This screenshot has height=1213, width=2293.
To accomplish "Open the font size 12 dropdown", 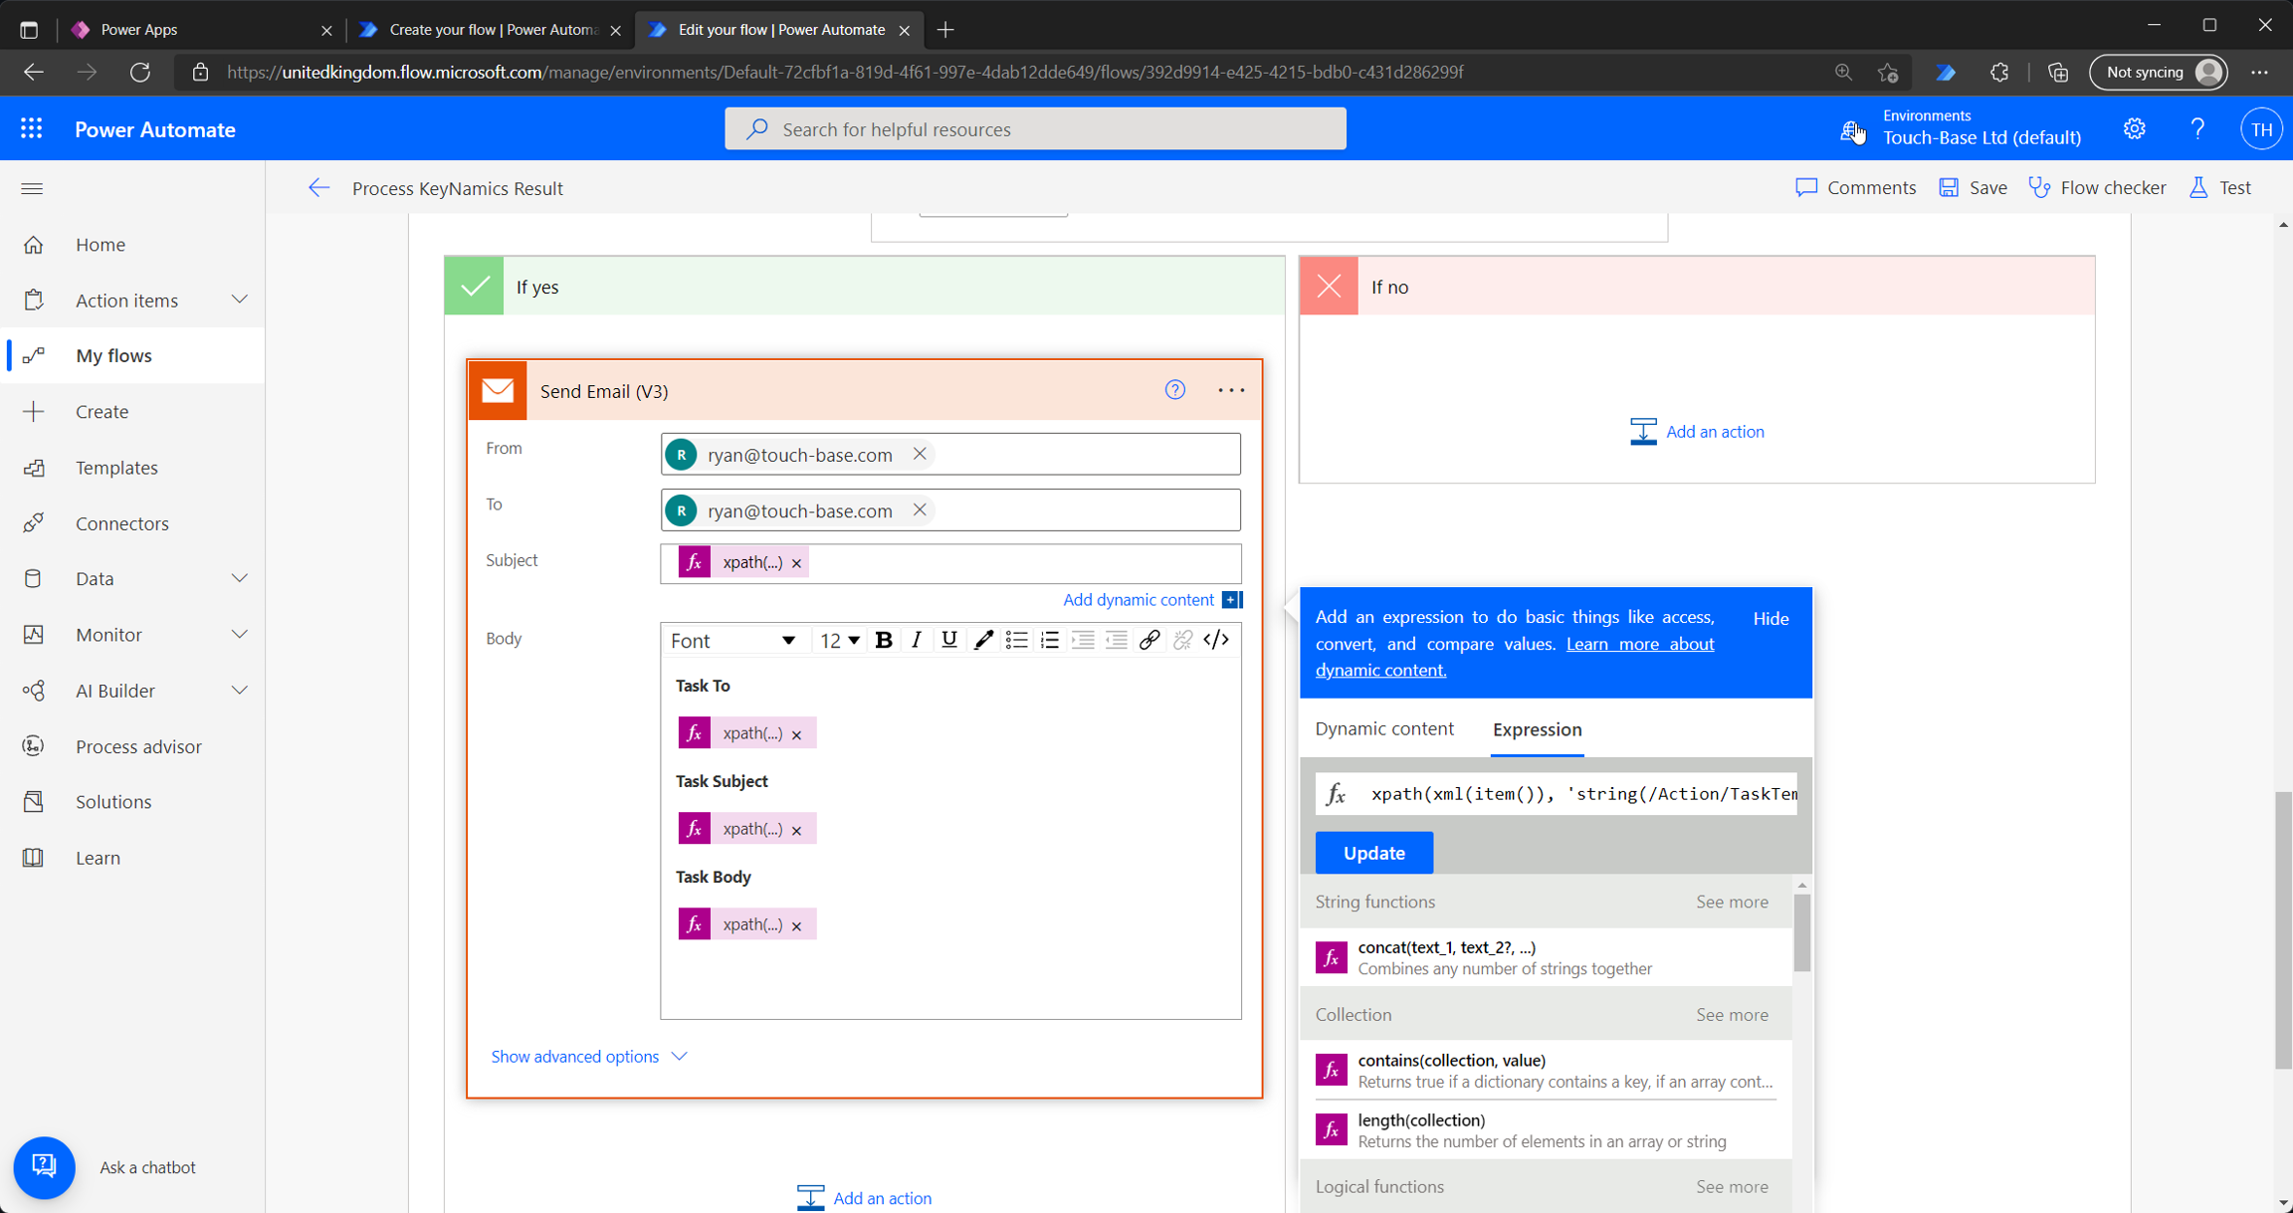I will (x=839, y=640).
